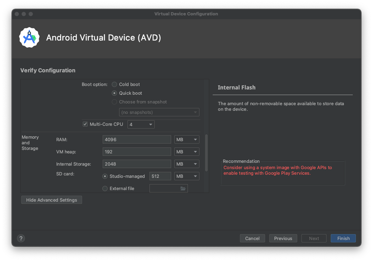The width and height of the screenshot is (373, 261).
Task: Open help with the question mark icon
Action: click(21, 238)
